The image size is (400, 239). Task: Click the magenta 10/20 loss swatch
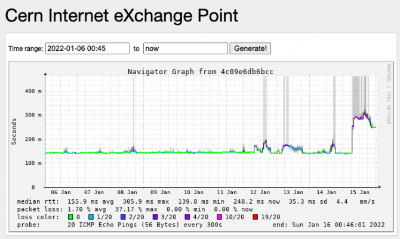click(219, 217)
